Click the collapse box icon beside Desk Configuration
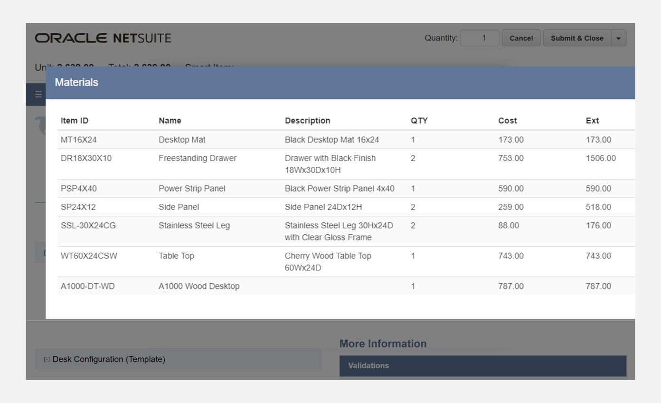661x403 pixels. click(x=46, y=359)
